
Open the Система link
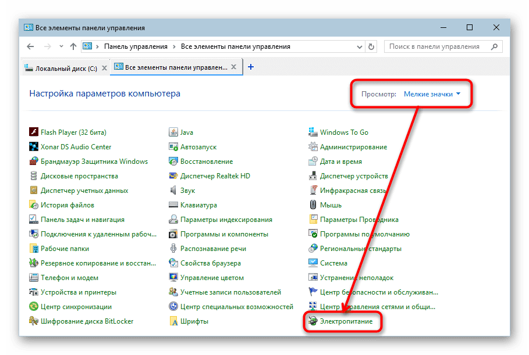pos(333,263)
